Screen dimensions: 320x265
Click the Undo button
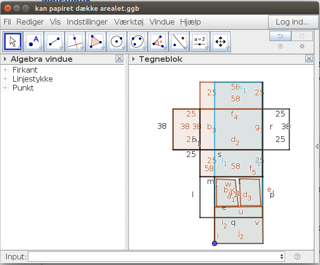point(280,36)
